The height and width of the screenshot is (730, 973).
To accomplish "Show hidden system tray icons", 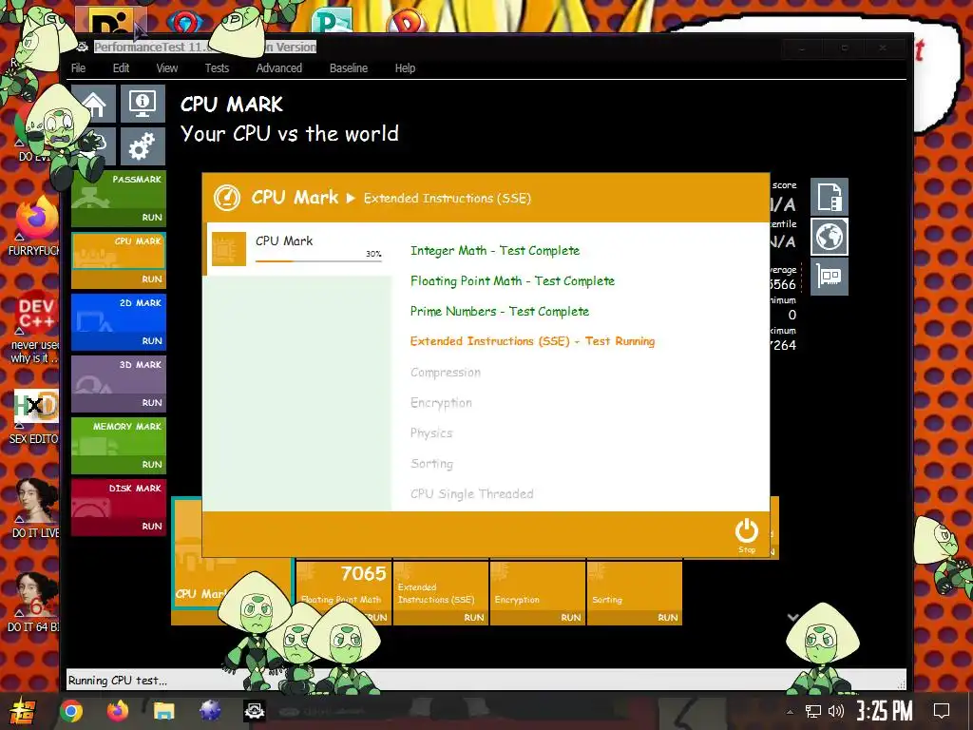I will pos(790,711).
